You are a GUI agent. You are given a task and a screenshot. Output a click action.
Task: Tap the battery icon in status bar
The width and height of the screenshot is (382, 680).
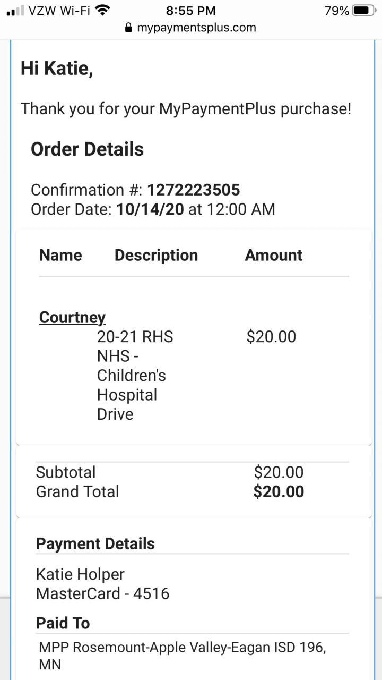tap(364, 11)
